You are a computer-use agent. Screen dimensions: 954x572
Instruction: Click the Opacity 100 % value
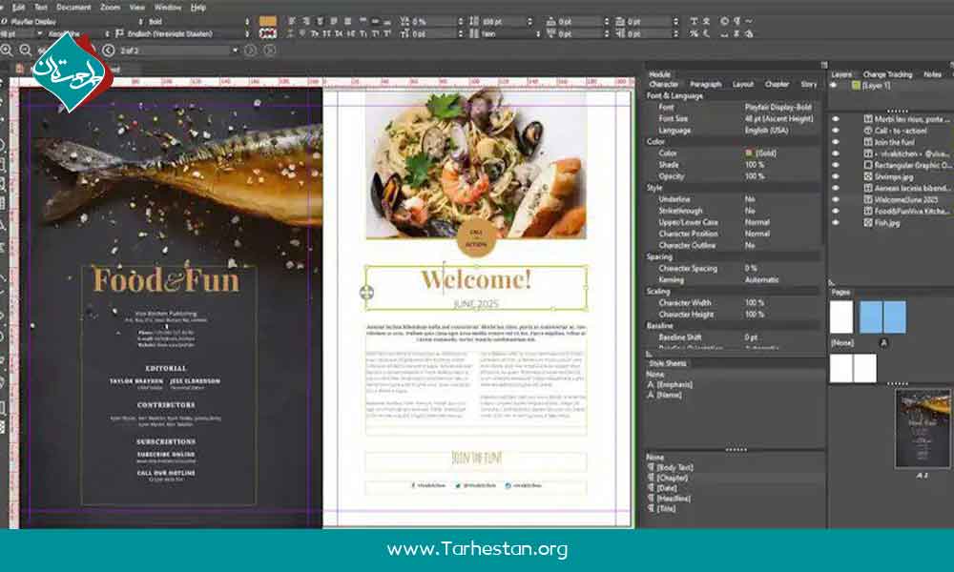tap(755, 177)
